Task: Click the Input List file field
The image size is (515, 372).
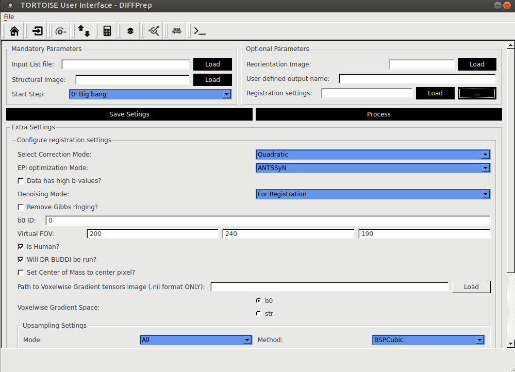Action: pyautogui.click(x=126, y=64)
